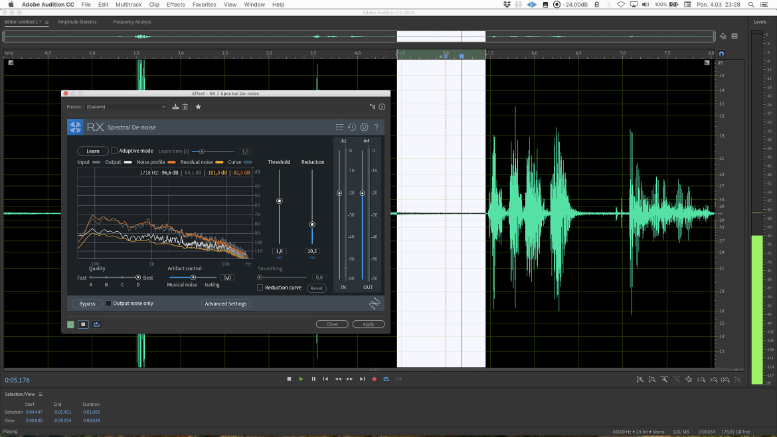Switch to the Frequency Analysis tab
The image size is (777, 437).
(131, 22)
